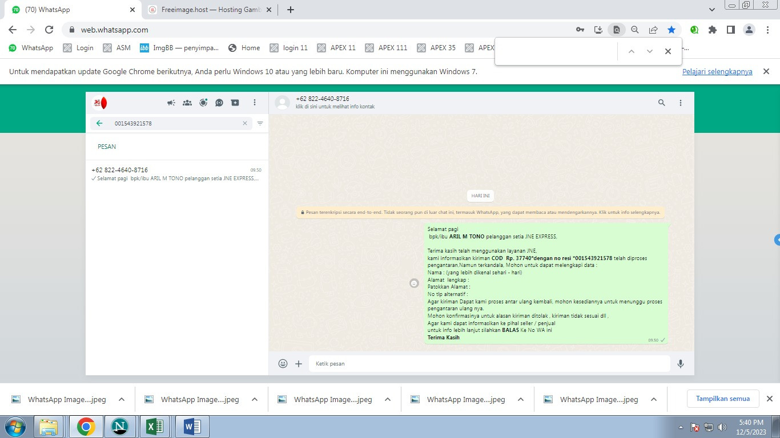Open the saved passwords key icon
The height and width of the screenshot is (438, 780).
tap(580, 30)
